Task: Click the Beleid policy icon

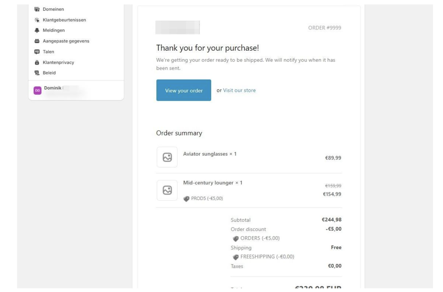Action: click(x=37, y=73)
